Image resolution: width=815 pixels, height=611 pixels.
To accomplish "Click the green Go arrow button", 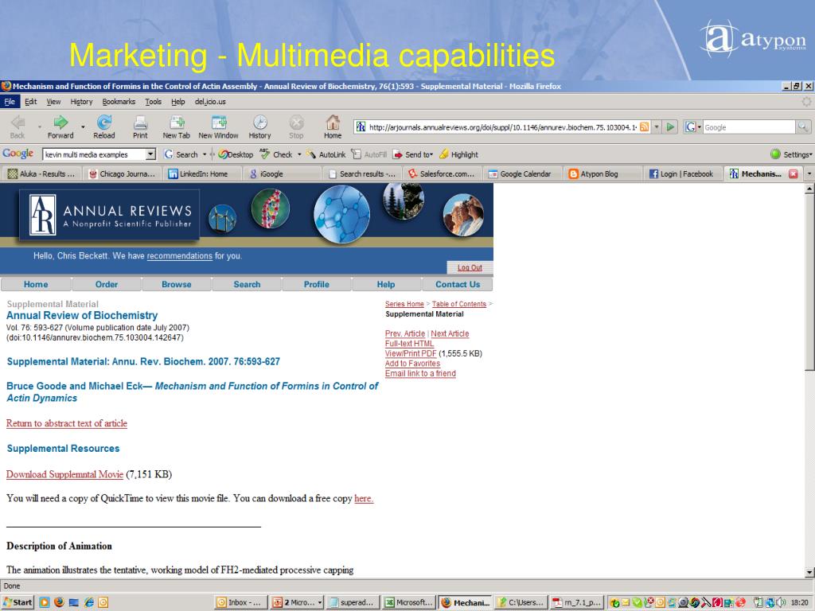I will click(x=670, y=126).
